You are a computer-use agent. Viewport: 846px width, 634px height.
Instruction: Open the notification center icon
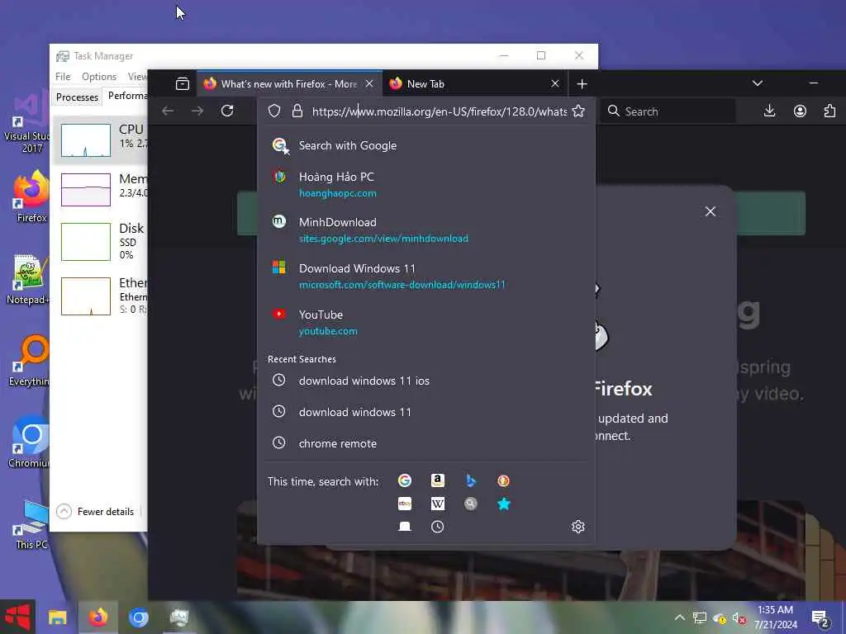click(820, 617)
